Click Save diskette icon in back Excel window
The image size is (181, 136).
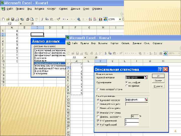tap(13, 19)
